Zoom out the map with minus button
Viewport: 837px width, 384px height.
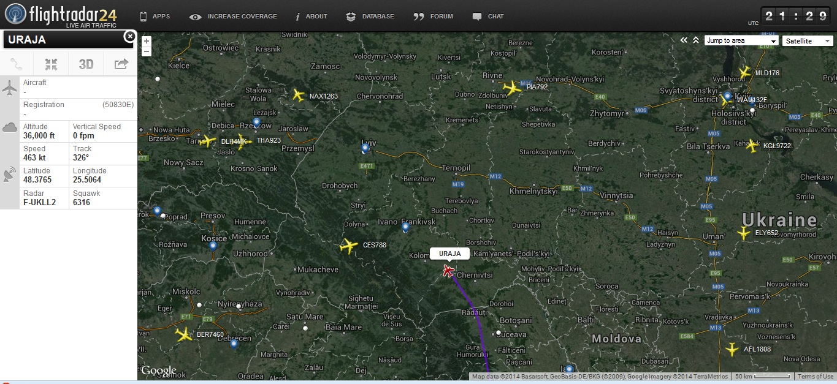146,51
